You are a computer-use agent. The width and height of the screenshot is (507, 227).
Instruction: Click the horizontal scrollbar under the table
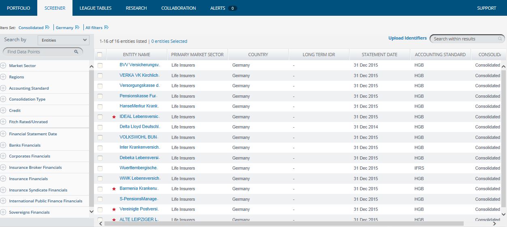coord(283,223)
